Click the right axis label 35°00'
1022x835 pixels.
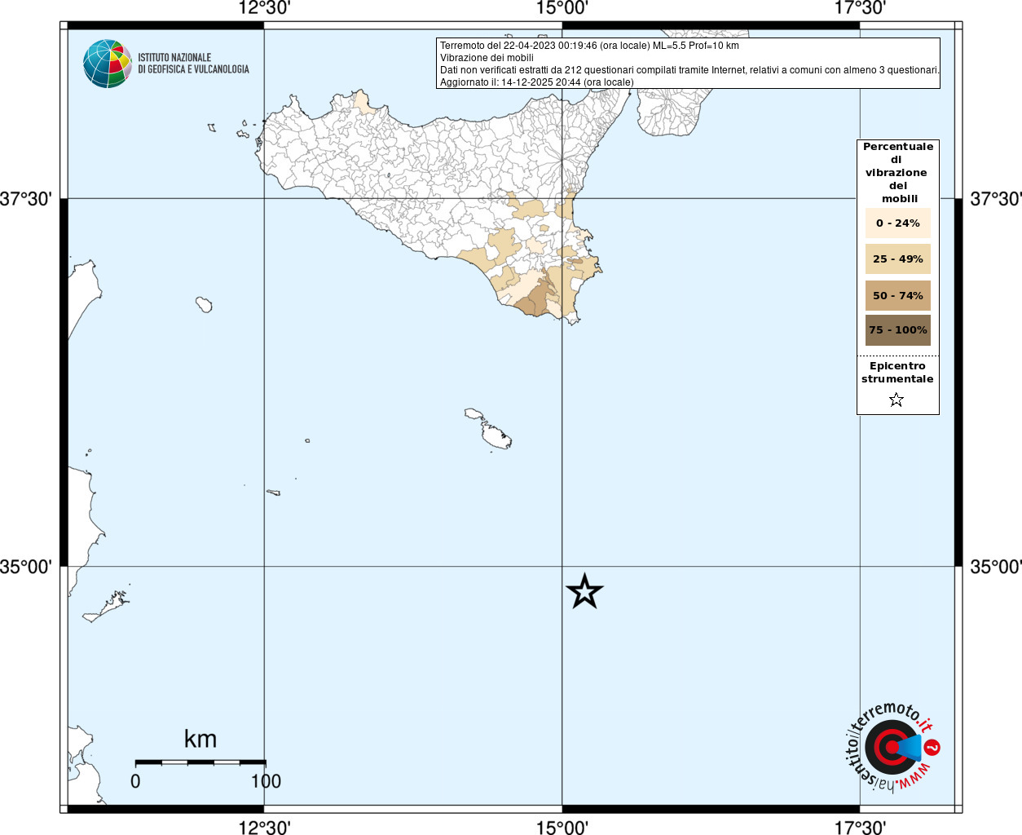[996, 567]
